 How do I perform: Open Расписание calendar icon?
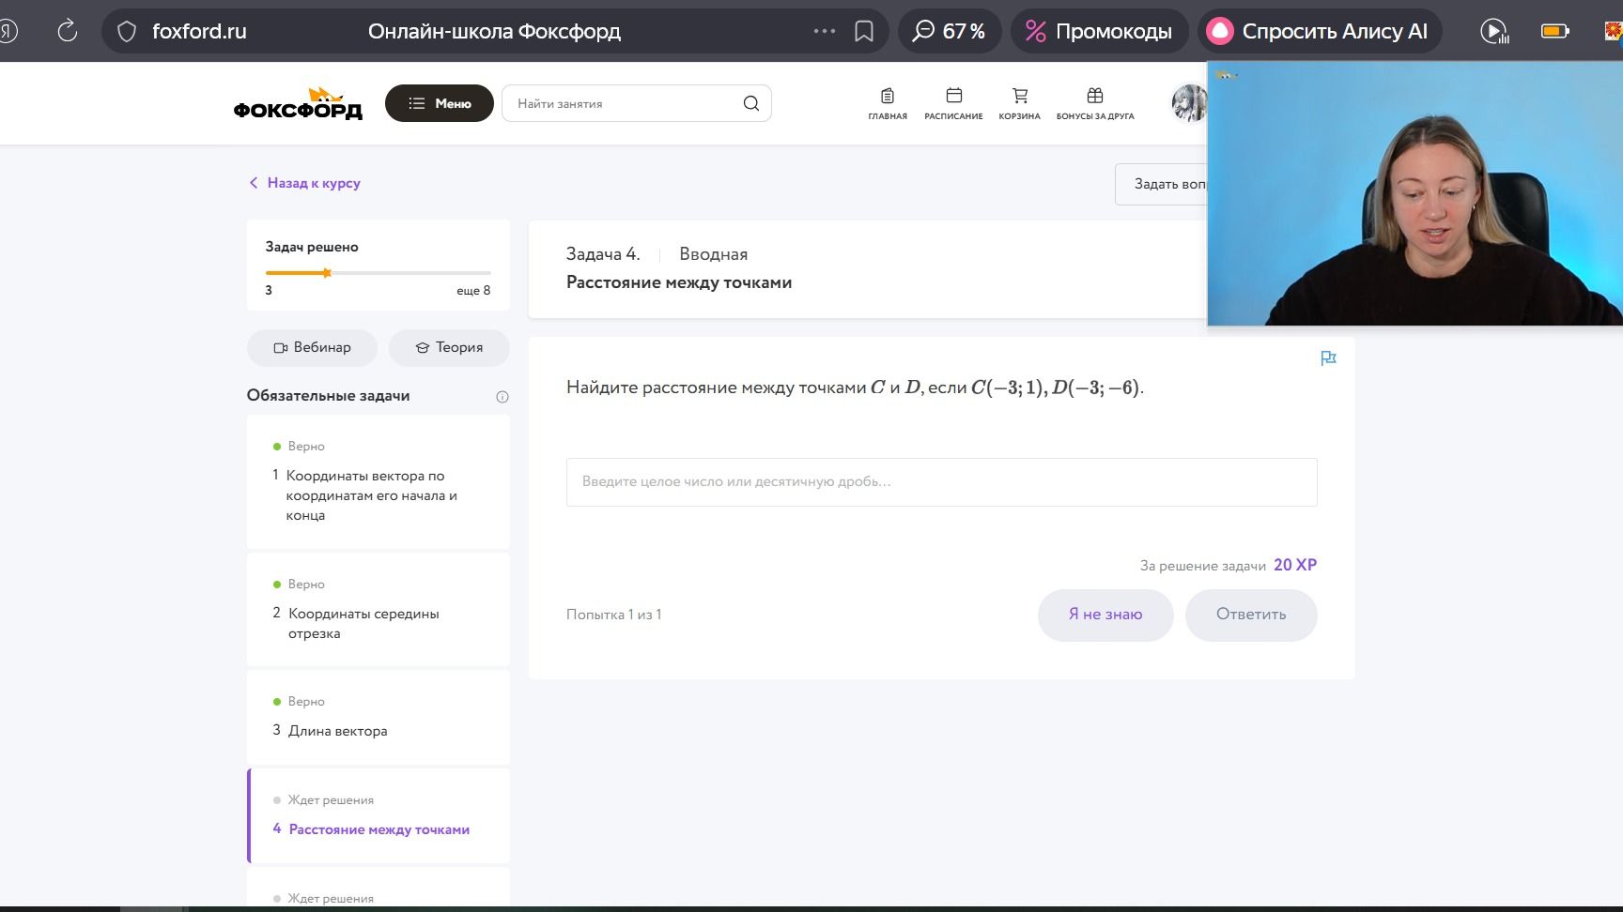point(953,103)
